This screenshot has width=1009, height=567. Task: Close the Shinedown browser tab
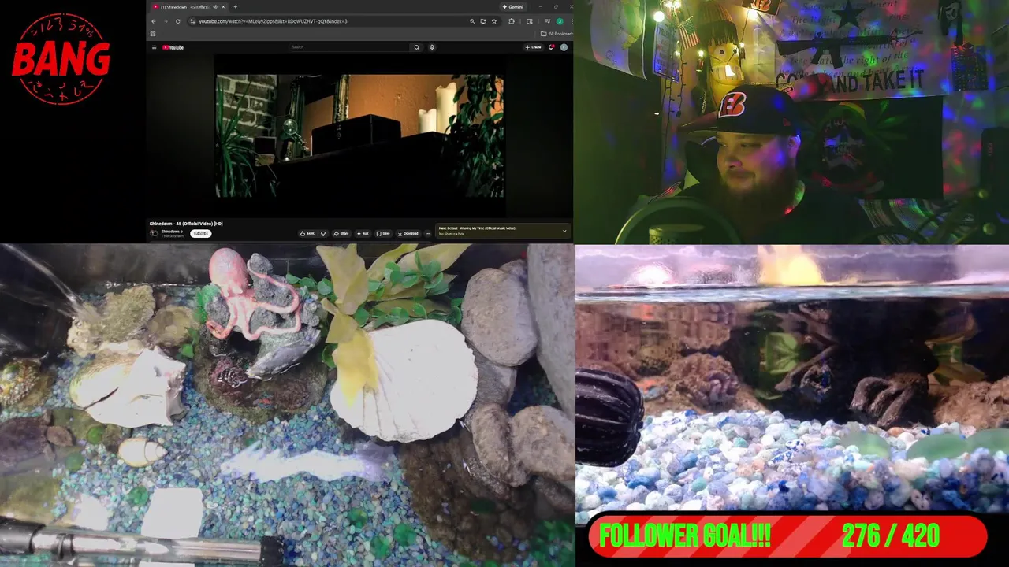223,7
